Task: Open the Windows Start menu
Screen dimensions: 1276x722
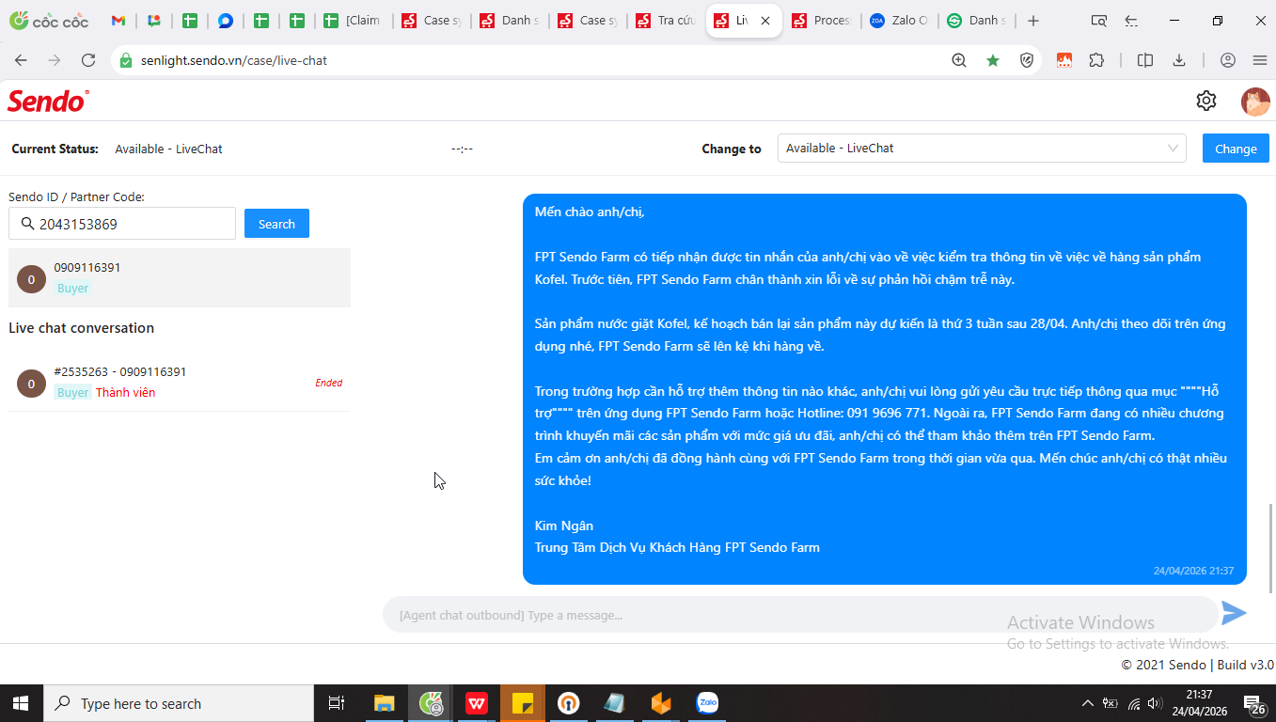Action: point(21,703)
